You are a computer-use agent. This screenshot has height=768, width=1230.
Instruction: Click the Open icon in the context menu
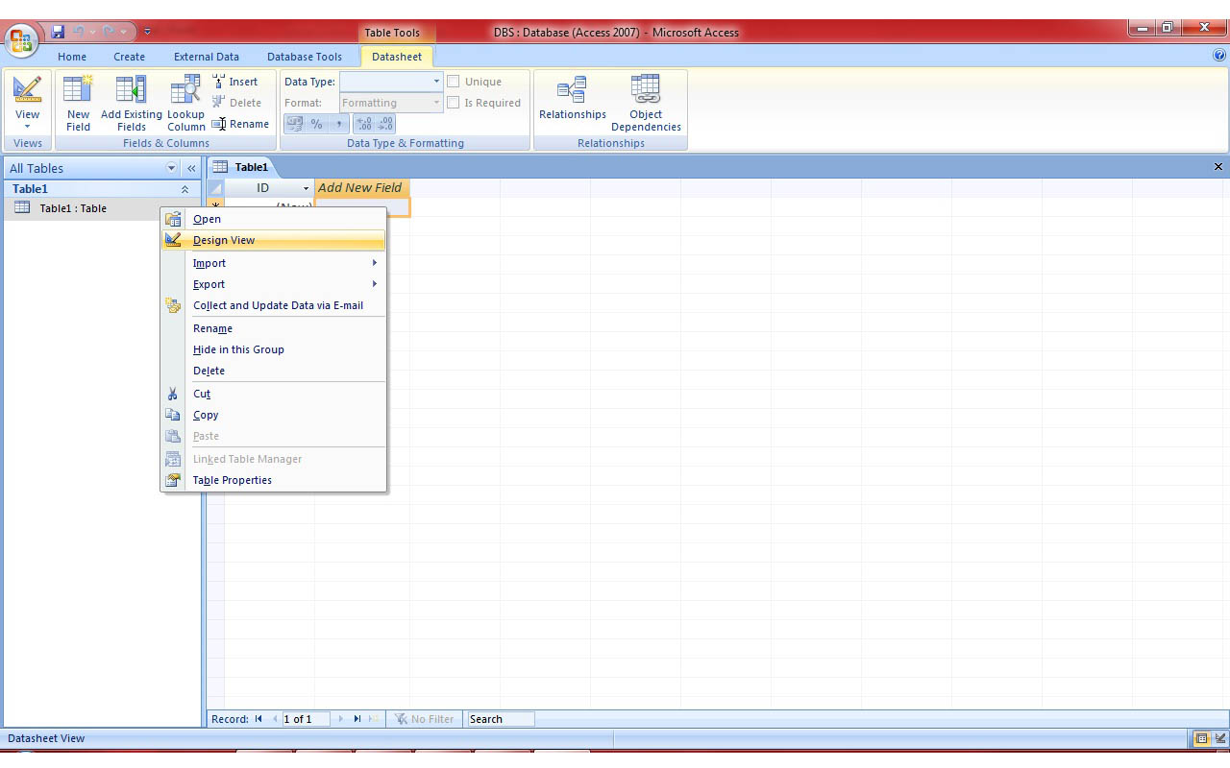pos(173,219)
